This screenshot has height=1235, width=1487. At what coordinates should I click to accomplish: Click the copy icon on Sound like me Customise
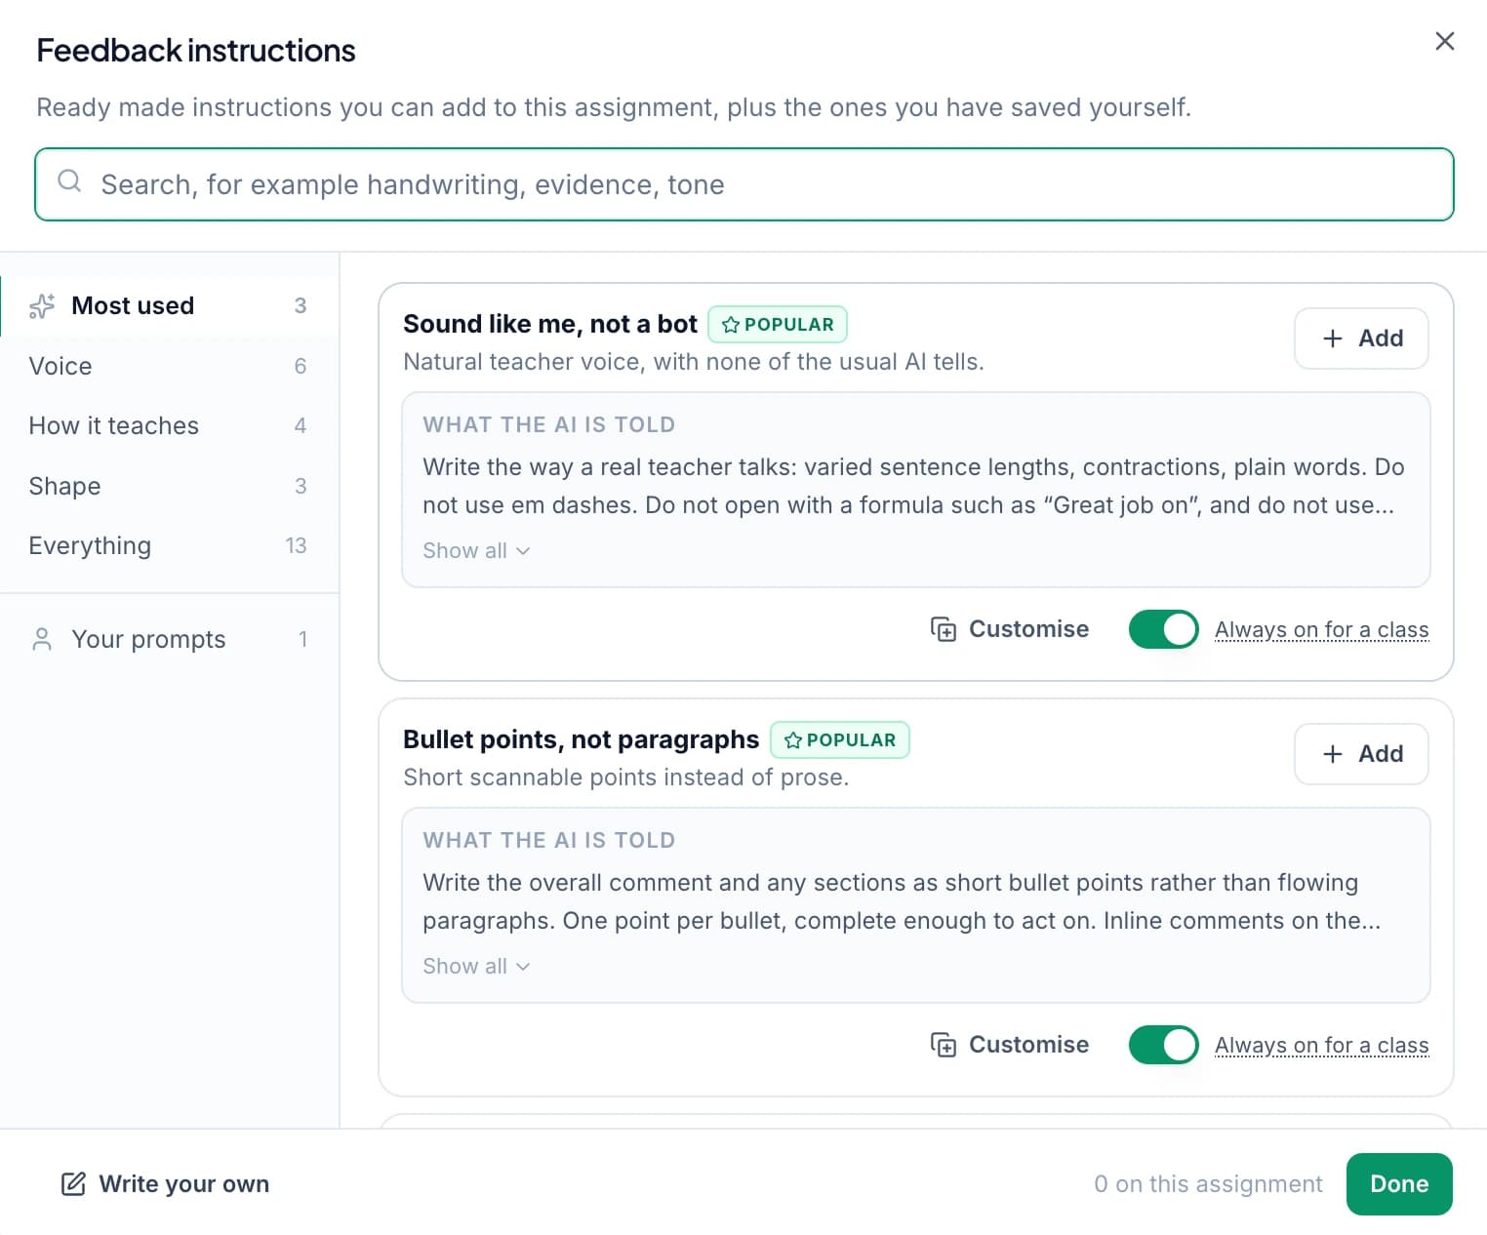click(x=944, y=629)
